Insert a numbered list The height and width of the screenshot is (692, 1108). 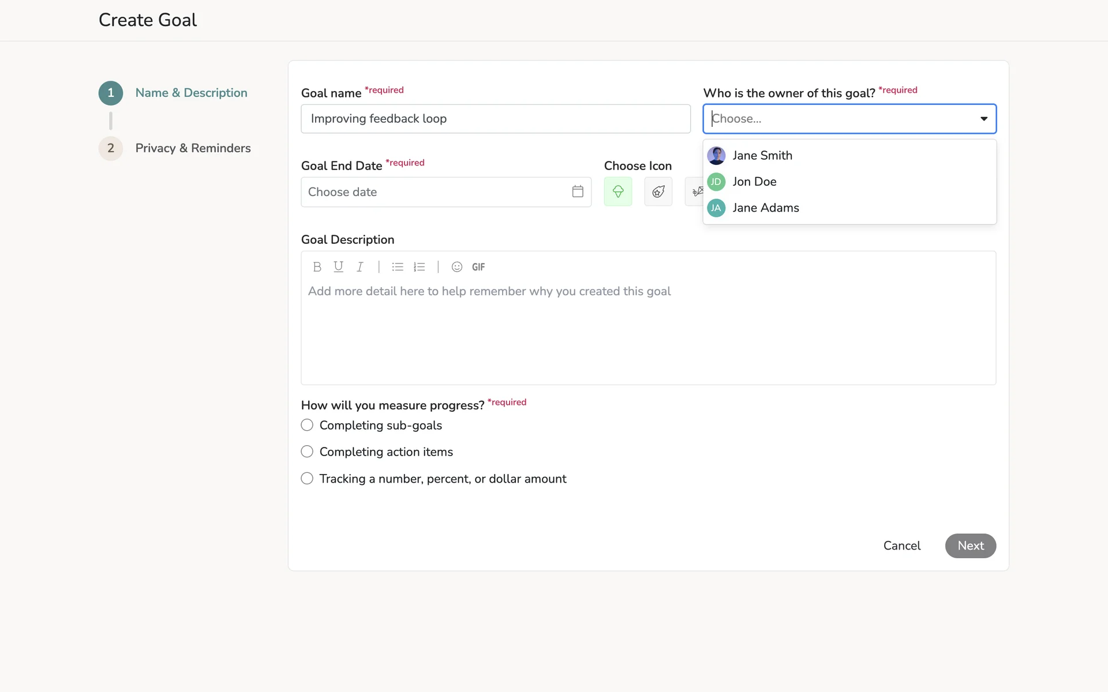point(420,267)
